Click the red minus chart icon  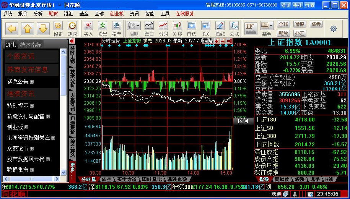point(223,41)
